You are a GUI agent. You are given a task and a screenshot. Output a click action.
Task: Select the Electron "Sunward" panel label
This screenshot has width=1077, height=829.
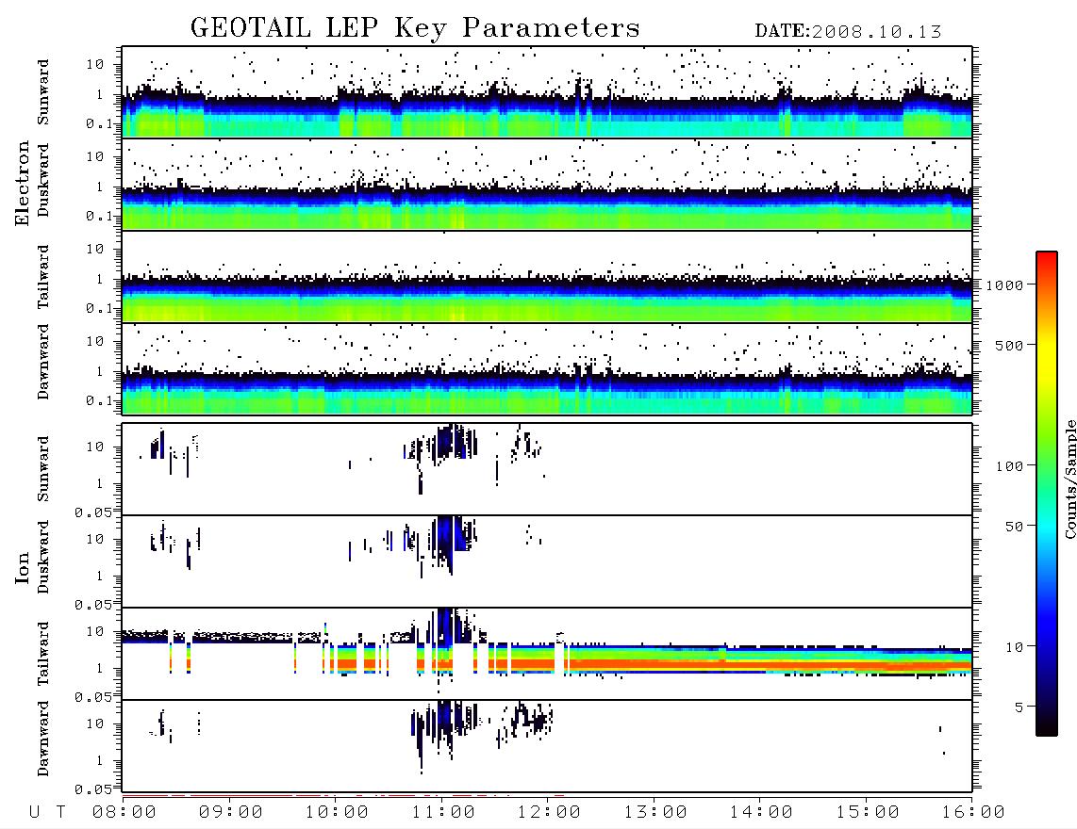43,92
